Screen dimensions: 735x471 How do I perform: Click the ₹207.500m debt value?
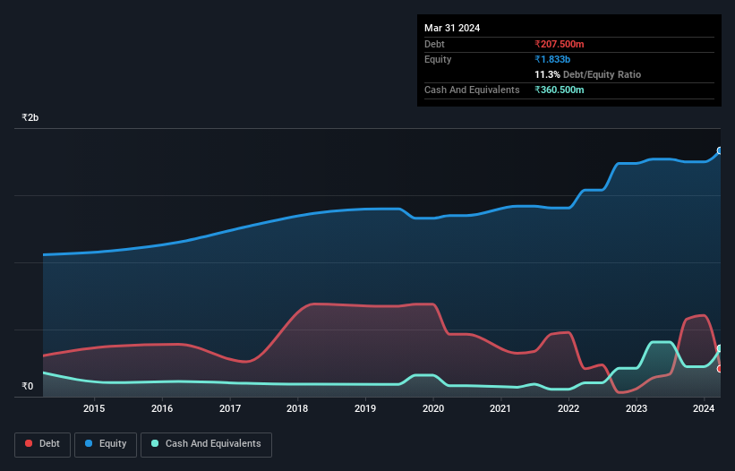tap(560, 44)
